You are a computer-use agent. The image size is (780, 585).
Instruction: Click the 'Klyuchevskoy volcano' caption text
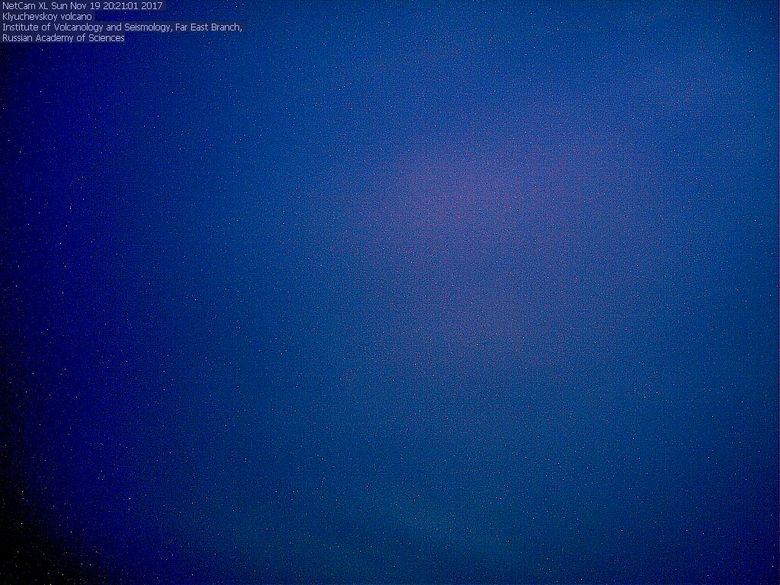point(47,17)
